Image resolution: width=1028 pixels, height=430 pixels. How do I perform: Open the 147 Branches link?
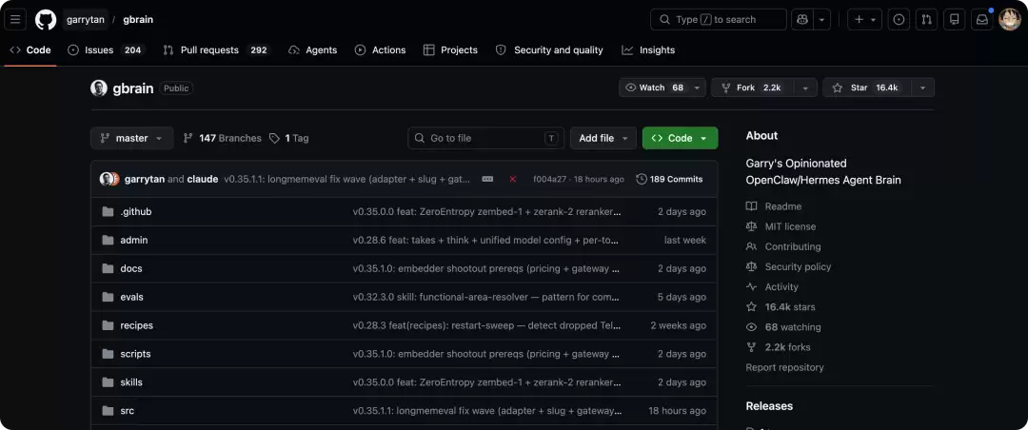222,138
